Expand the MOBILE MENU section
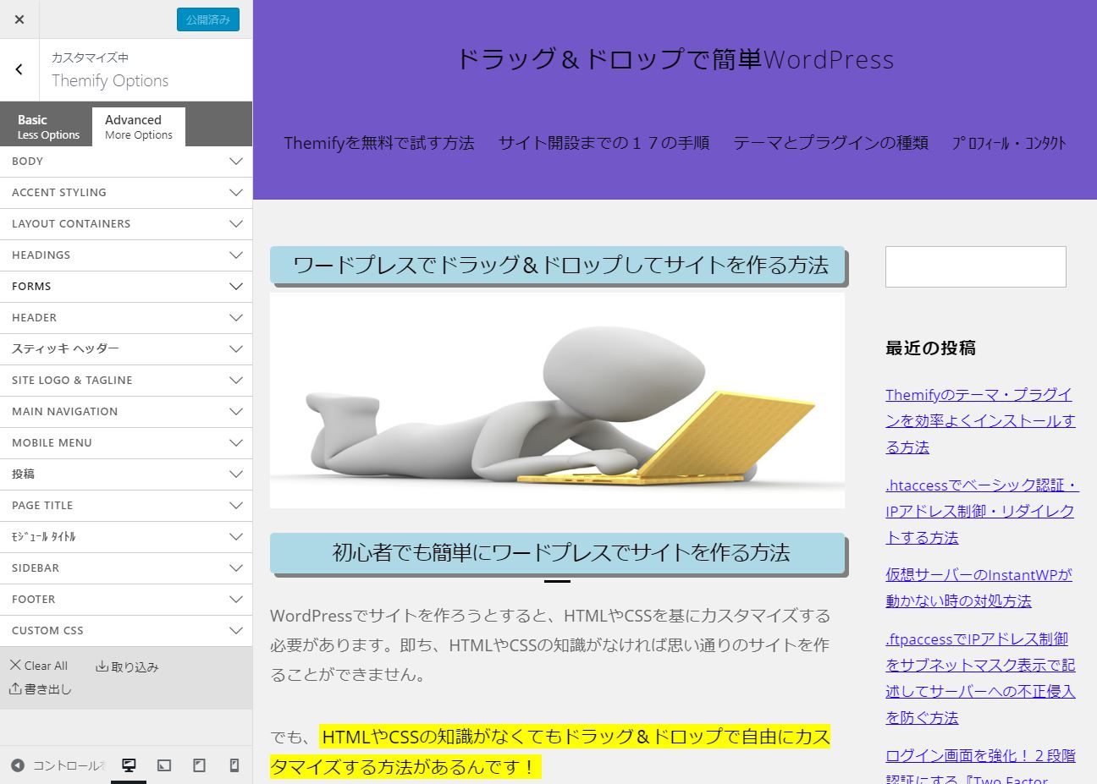Screen dimensions: 1097x784 pyautogui.click(x=126, y=443)
